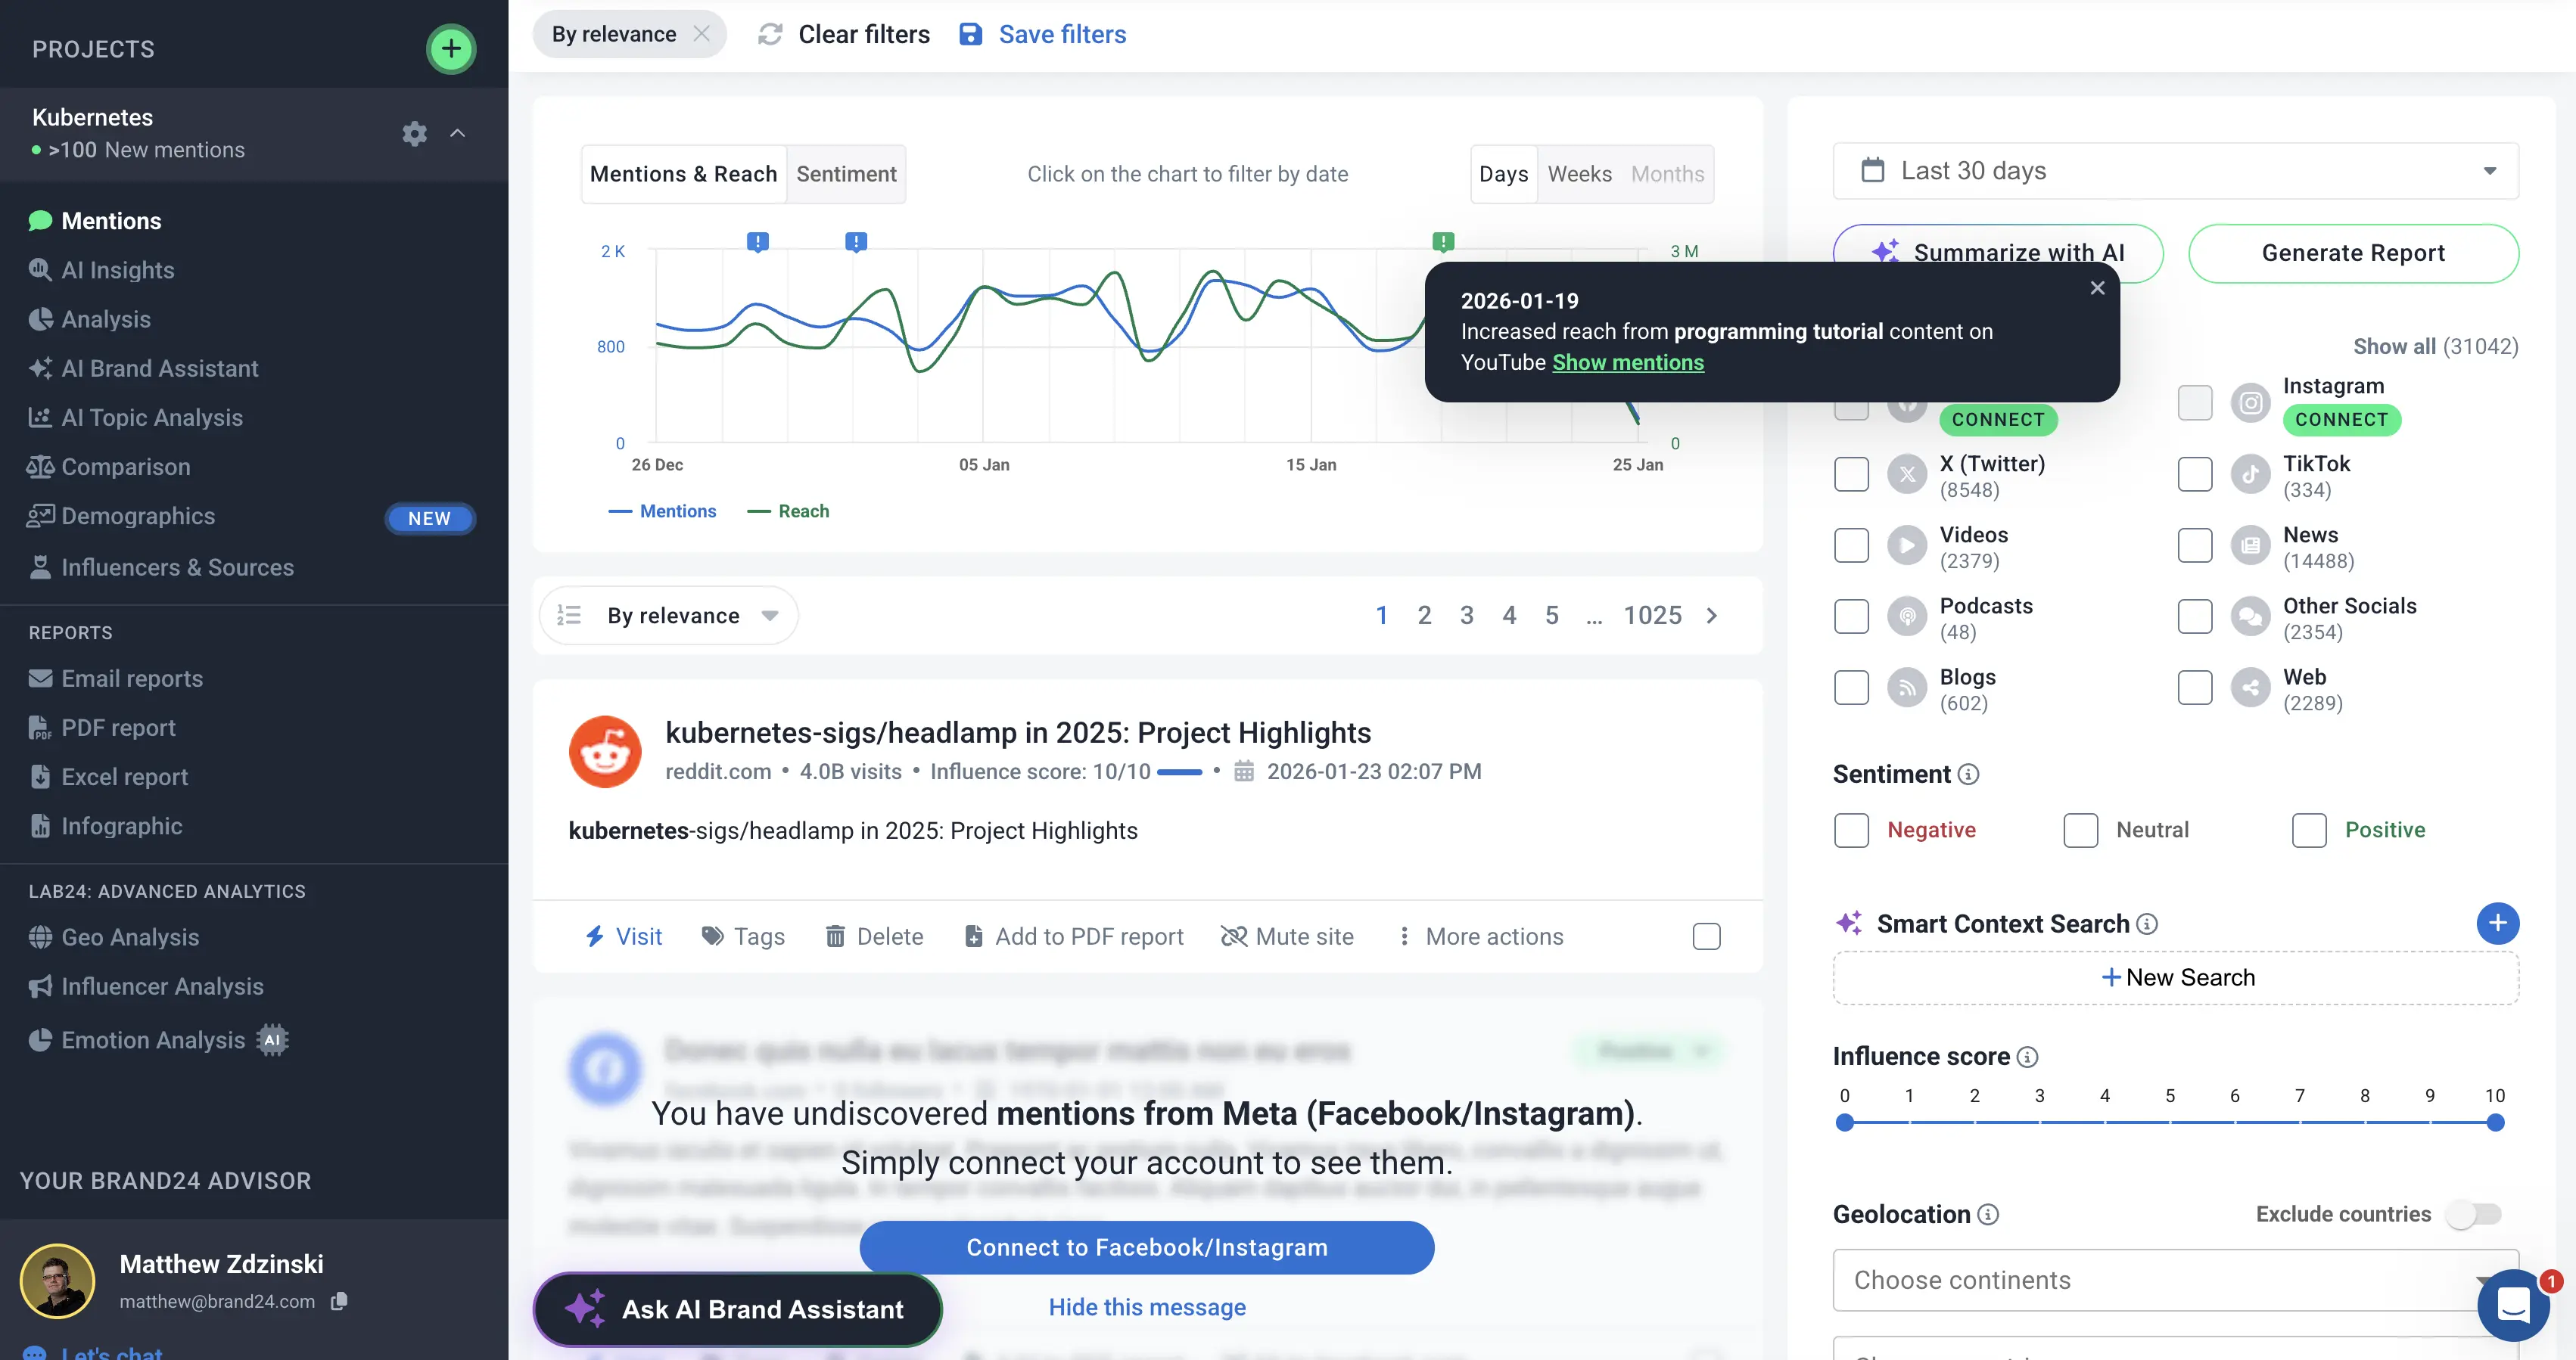Select Infographic report type
The height and width of the screenshot is (1360, 2576).
(121, 825)
